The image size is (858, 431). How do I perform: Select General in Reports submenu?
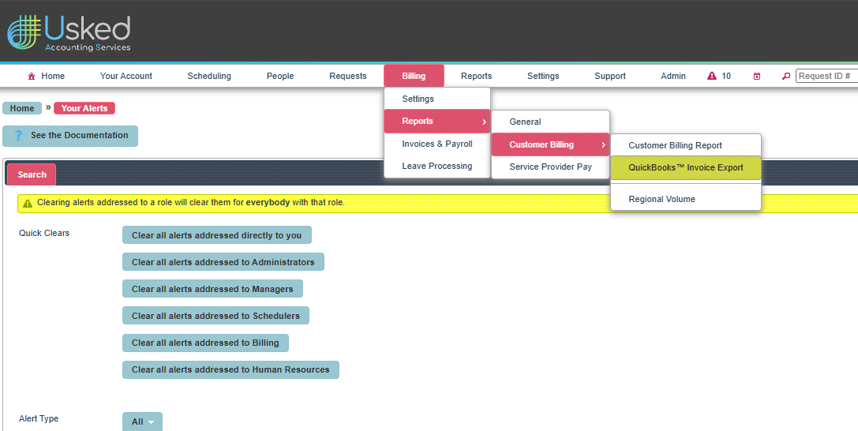(550, 122)
